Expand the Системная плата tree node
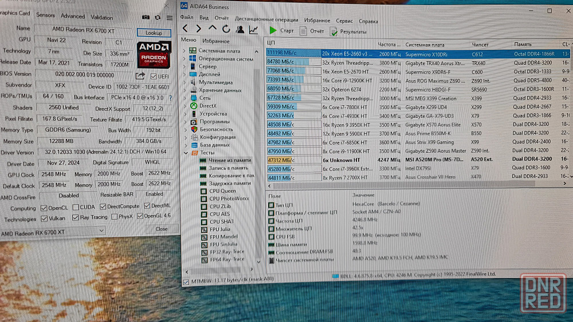Screen dimensions: 573x322 tap(185, 51)
